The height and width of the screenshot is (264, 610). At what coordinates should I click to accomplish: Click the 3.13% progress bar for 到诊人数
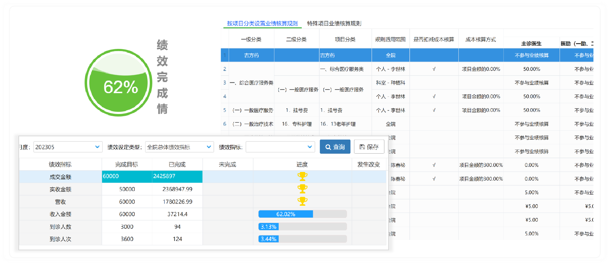pyautogui.click(x=302, y=227)
